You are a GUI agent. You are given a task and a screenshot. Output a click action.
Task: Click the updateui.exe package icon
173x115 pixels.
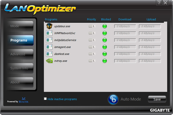pos(49,26)
